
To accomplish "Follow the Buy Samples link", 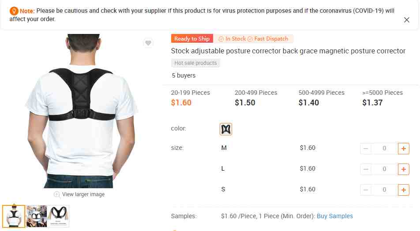I will point(335,216).
